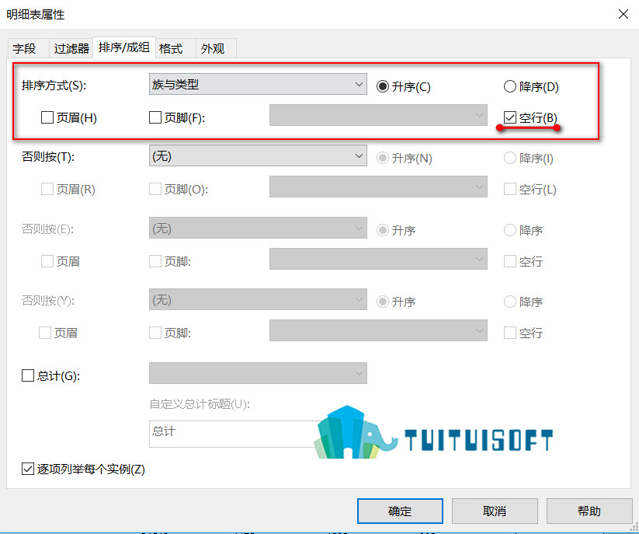
Task: Open the 总计(G) dropdown list
Action: [x=258, y=373]
